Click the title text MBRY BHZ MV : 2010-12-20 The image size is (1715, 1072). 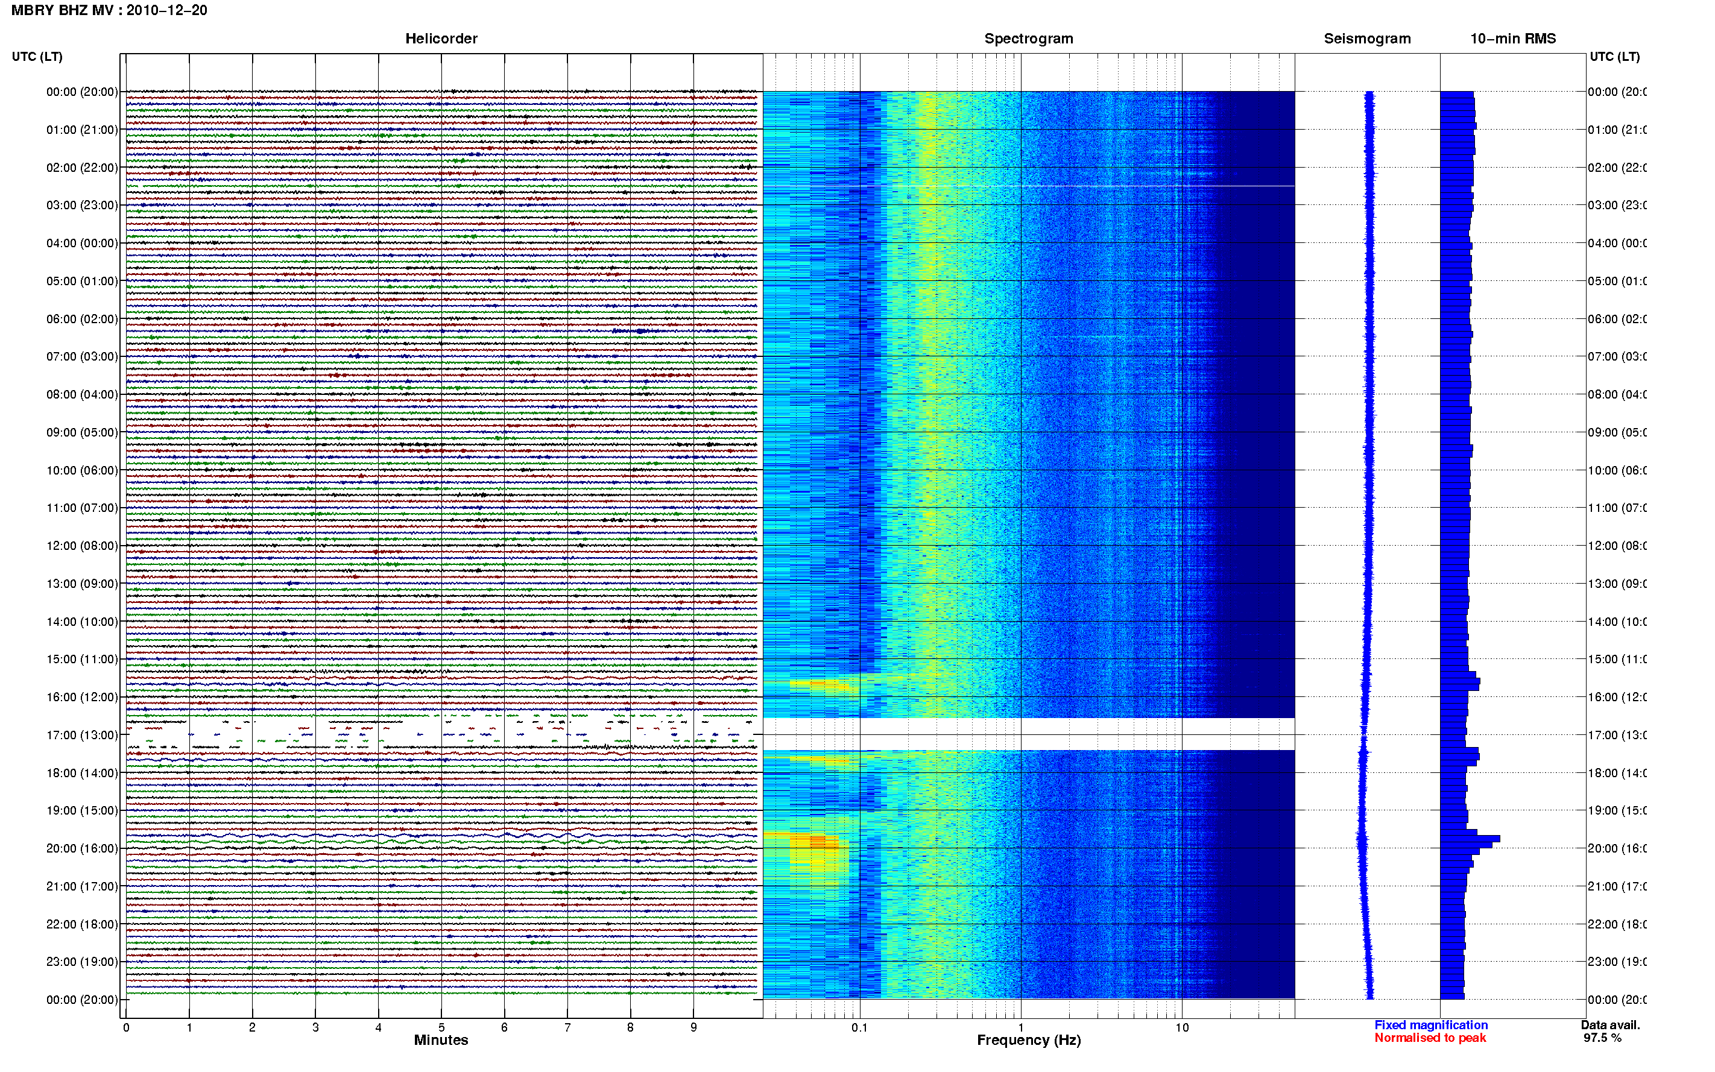pyautogui.click(x=109, y=10)
